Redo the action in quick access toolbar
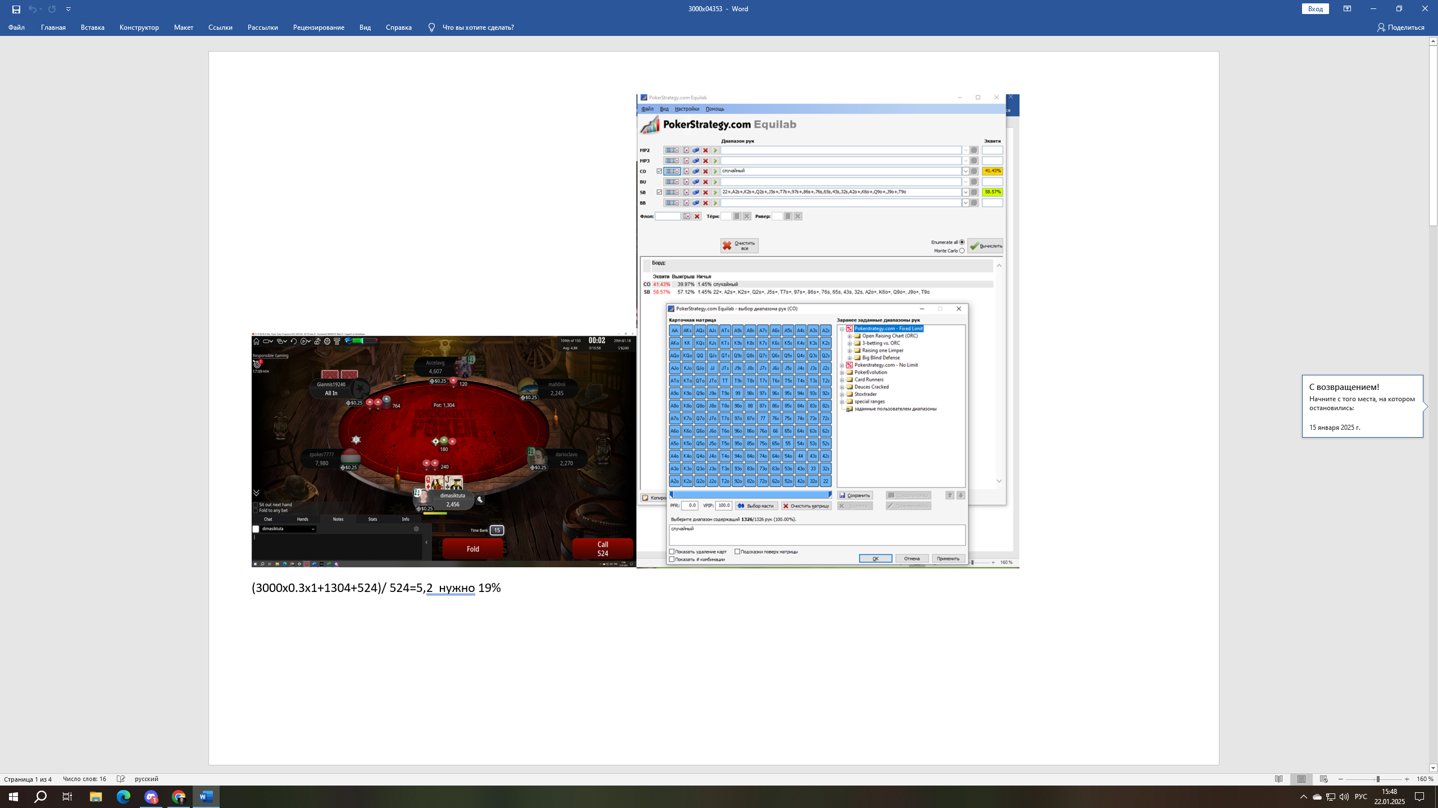Image resolution: width=1438 pixels, height=808 pixels. [52, 9]
